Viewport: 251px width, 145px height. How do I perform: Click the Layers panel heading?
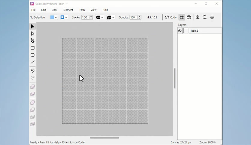(182, 25)
